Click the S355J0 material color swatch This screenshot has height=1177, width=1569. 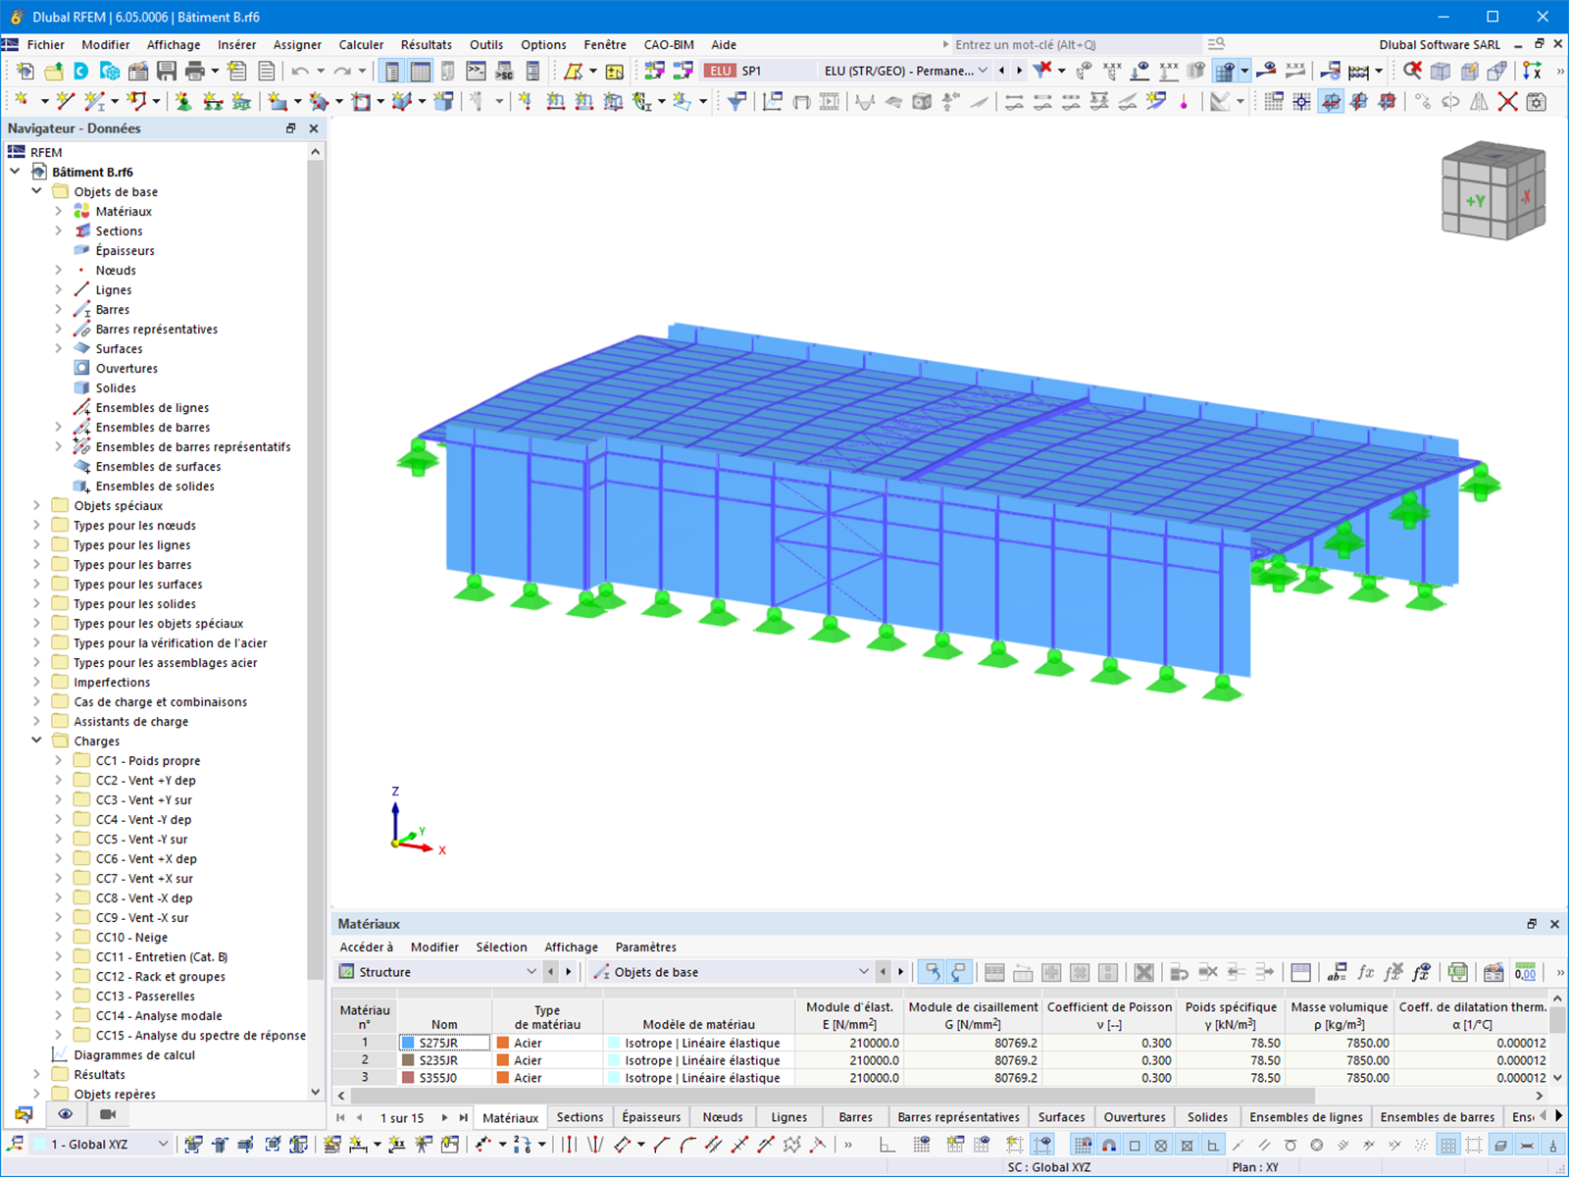[408, 1078]
